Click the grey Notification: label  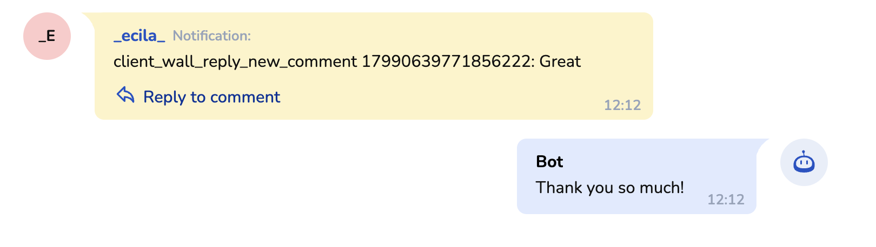coord(211,36)
